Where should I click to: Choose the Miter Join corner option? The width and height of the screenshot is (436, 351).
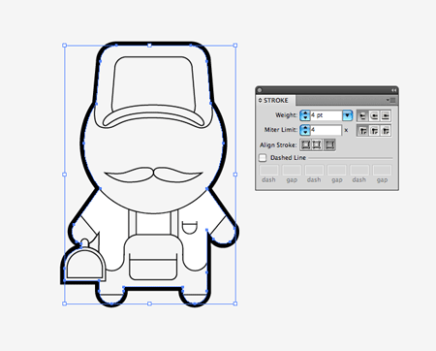(363, 131)
